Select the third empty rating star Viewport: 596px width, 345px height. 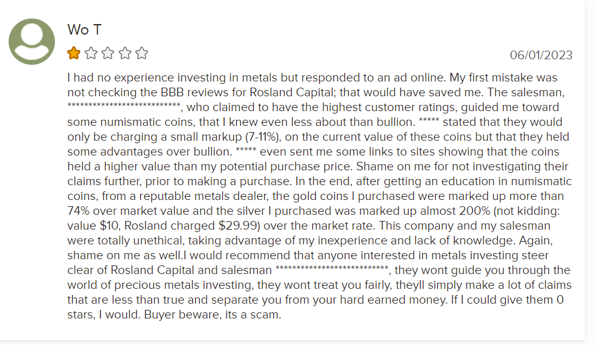coord(108,53)
